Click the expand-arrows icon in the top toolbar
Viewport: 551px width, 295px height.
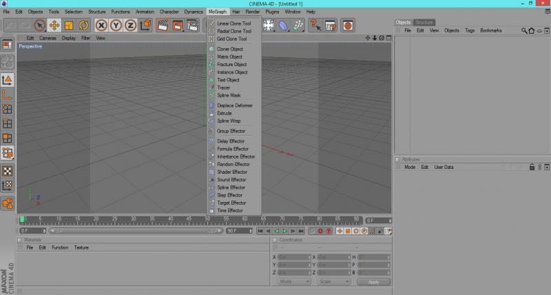point(269,26)
